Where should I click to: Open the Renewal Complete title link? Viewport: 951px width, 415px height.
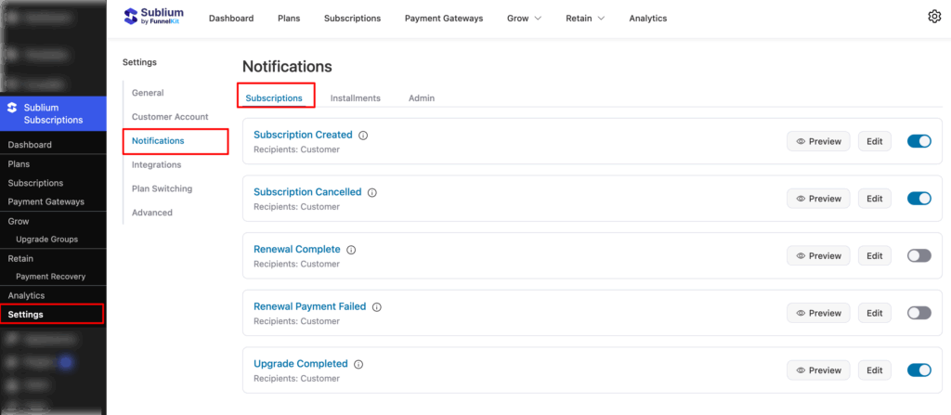pyautogui.click(x=296, y=250)
